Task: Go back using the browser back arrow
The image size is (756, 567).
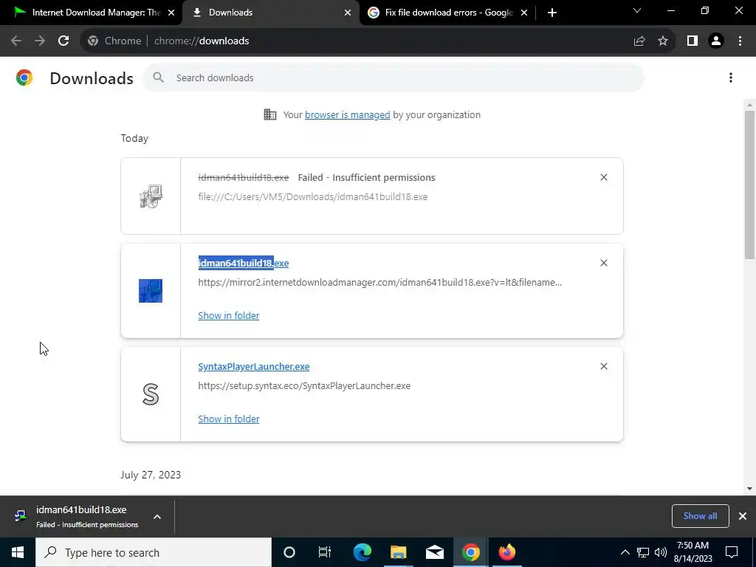Action: pyautogui.click(x=16, y=41)
